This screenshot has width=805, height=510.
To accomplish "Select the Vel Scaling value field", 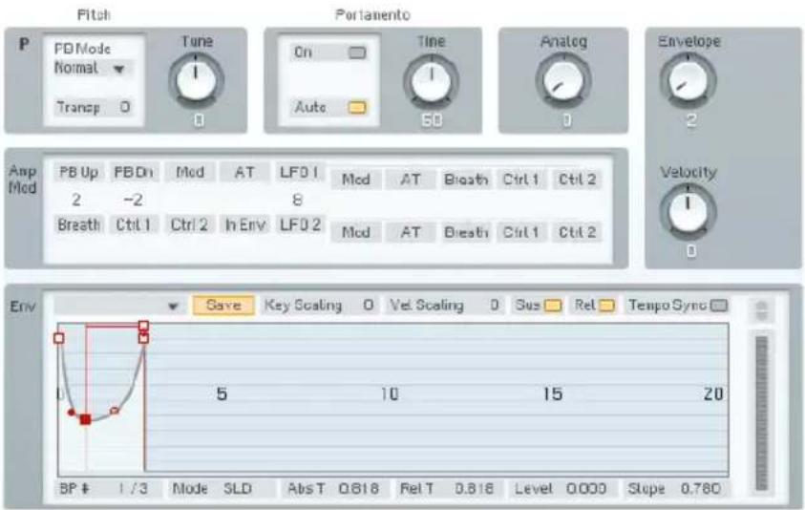I will tap(444, 306).
